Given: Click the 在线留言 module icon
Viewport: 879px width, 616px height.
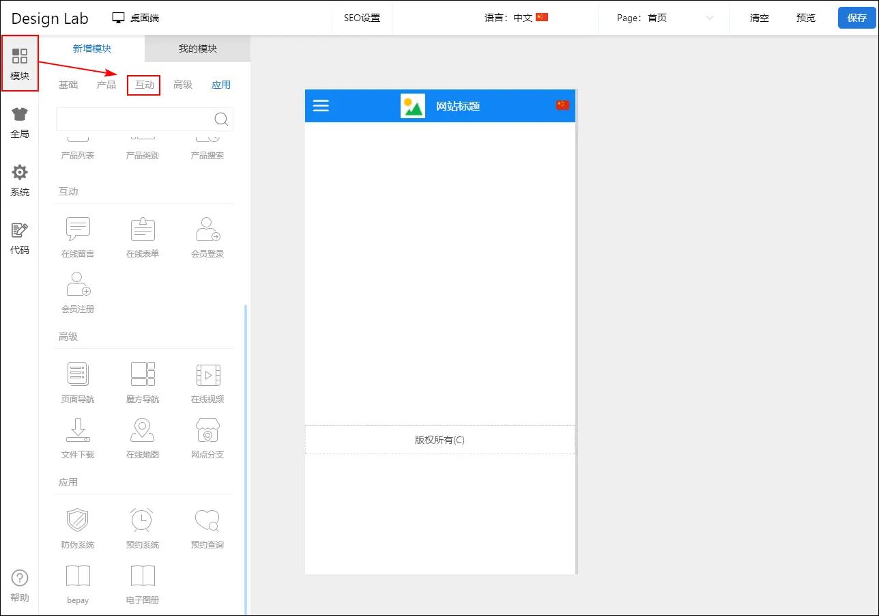Looking at the screenshot, I should [x=77, y=230].
